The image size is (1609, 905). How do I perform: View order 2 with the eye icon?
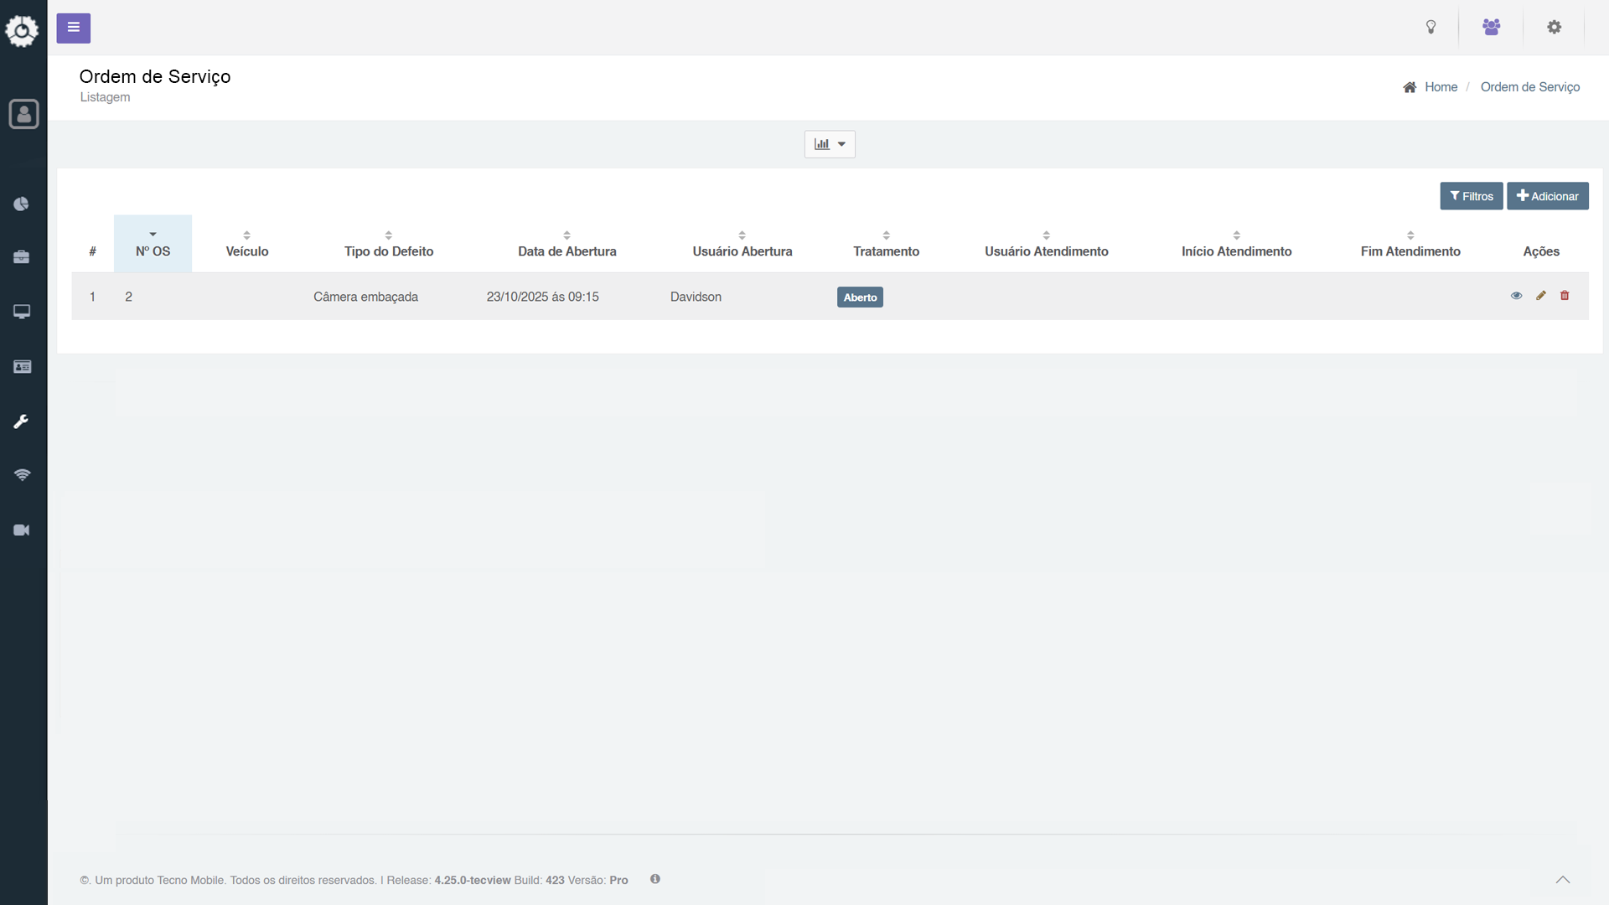(1516, 296)
